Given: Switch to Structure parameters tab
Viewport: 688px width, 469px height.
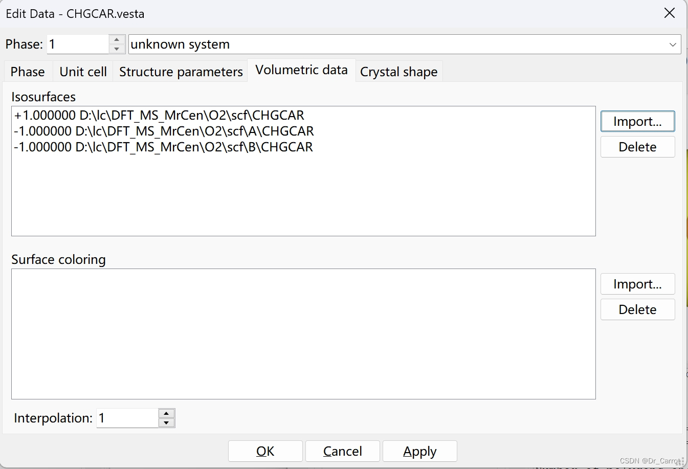Looking at the screenshot, I should (181, 72).
